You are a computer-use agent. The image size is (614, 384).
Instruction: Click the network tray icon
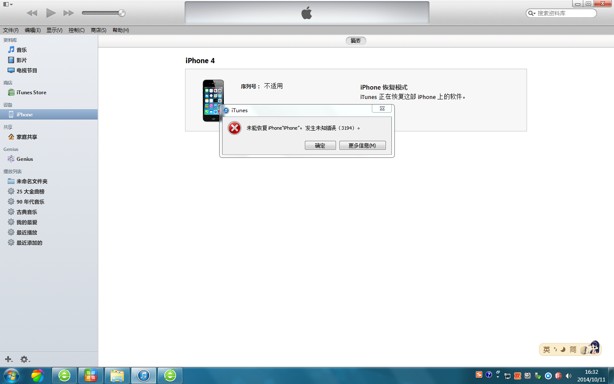click(507, 376)
